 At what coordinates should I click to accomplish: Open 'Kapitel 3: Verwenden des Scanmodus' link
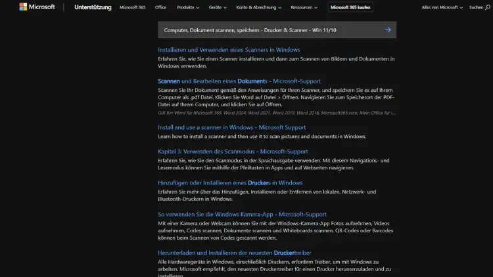[x=233, y=152]
